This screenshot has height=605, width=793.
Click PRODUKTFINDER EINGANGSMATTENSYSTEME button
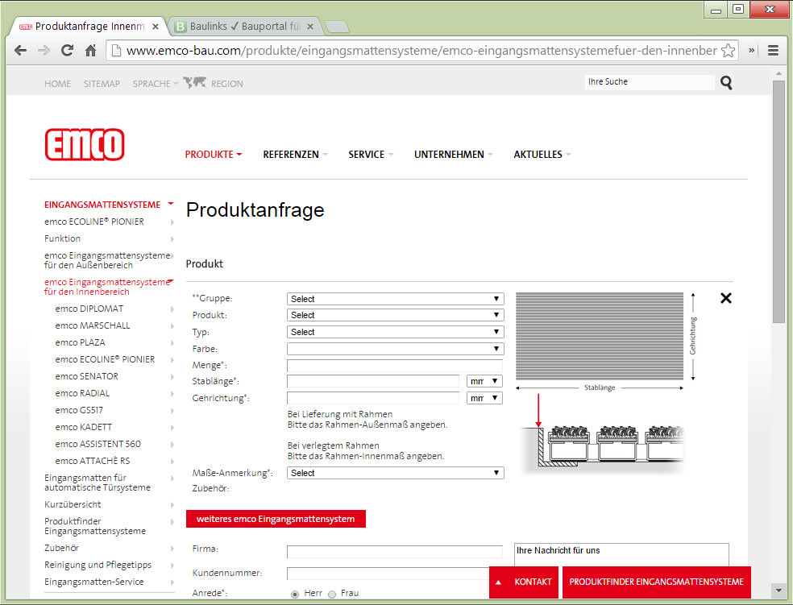click(657, 582)
